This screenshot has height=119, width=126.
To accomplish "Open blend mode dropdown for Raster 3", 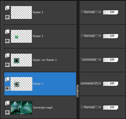I will pos(91,12).
